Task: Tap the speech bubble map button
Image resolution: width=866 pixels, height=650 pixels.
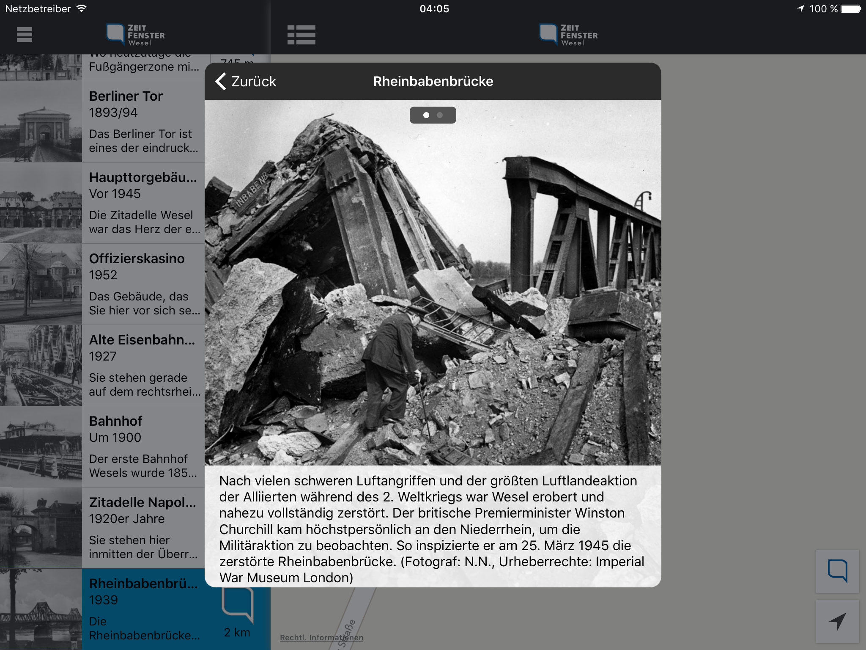Action: (837, 571)
